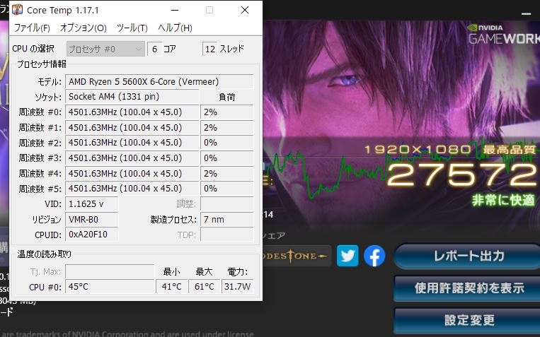Close the Core Temp window

pos(245,10)
